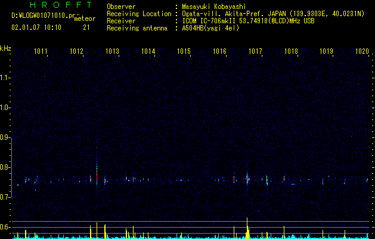Click the antenna model A504HB(yagi 4el)

tap(210, 28)
